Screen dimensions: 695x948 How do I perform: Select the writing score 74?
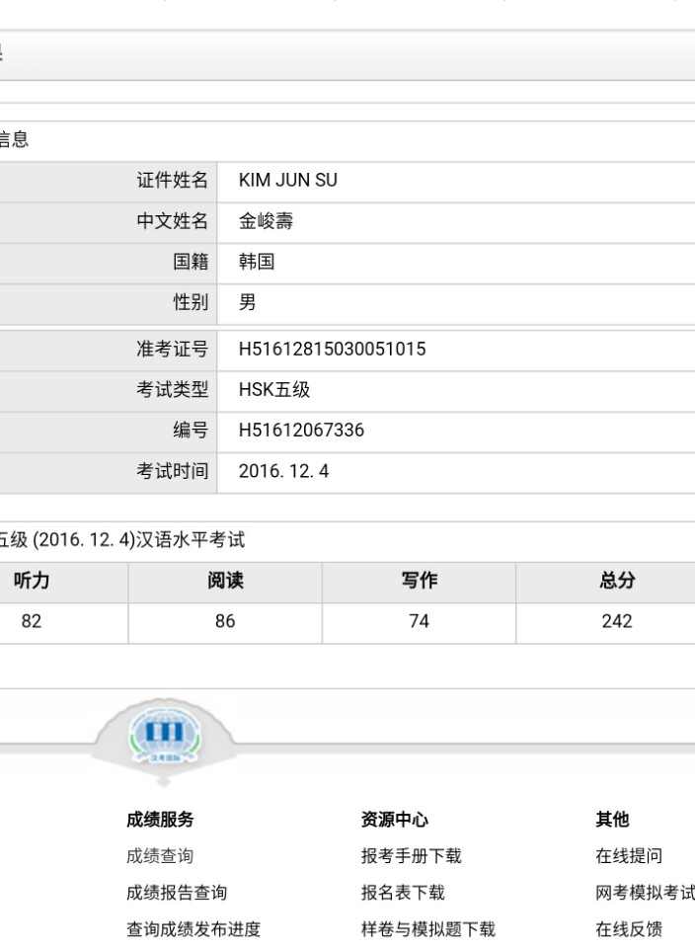[419, 621]
